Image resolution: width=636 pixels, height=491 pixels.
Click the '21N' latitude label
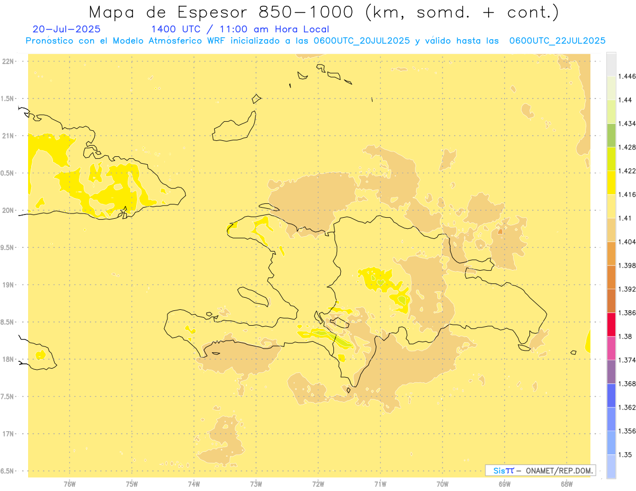coord(8,136)
